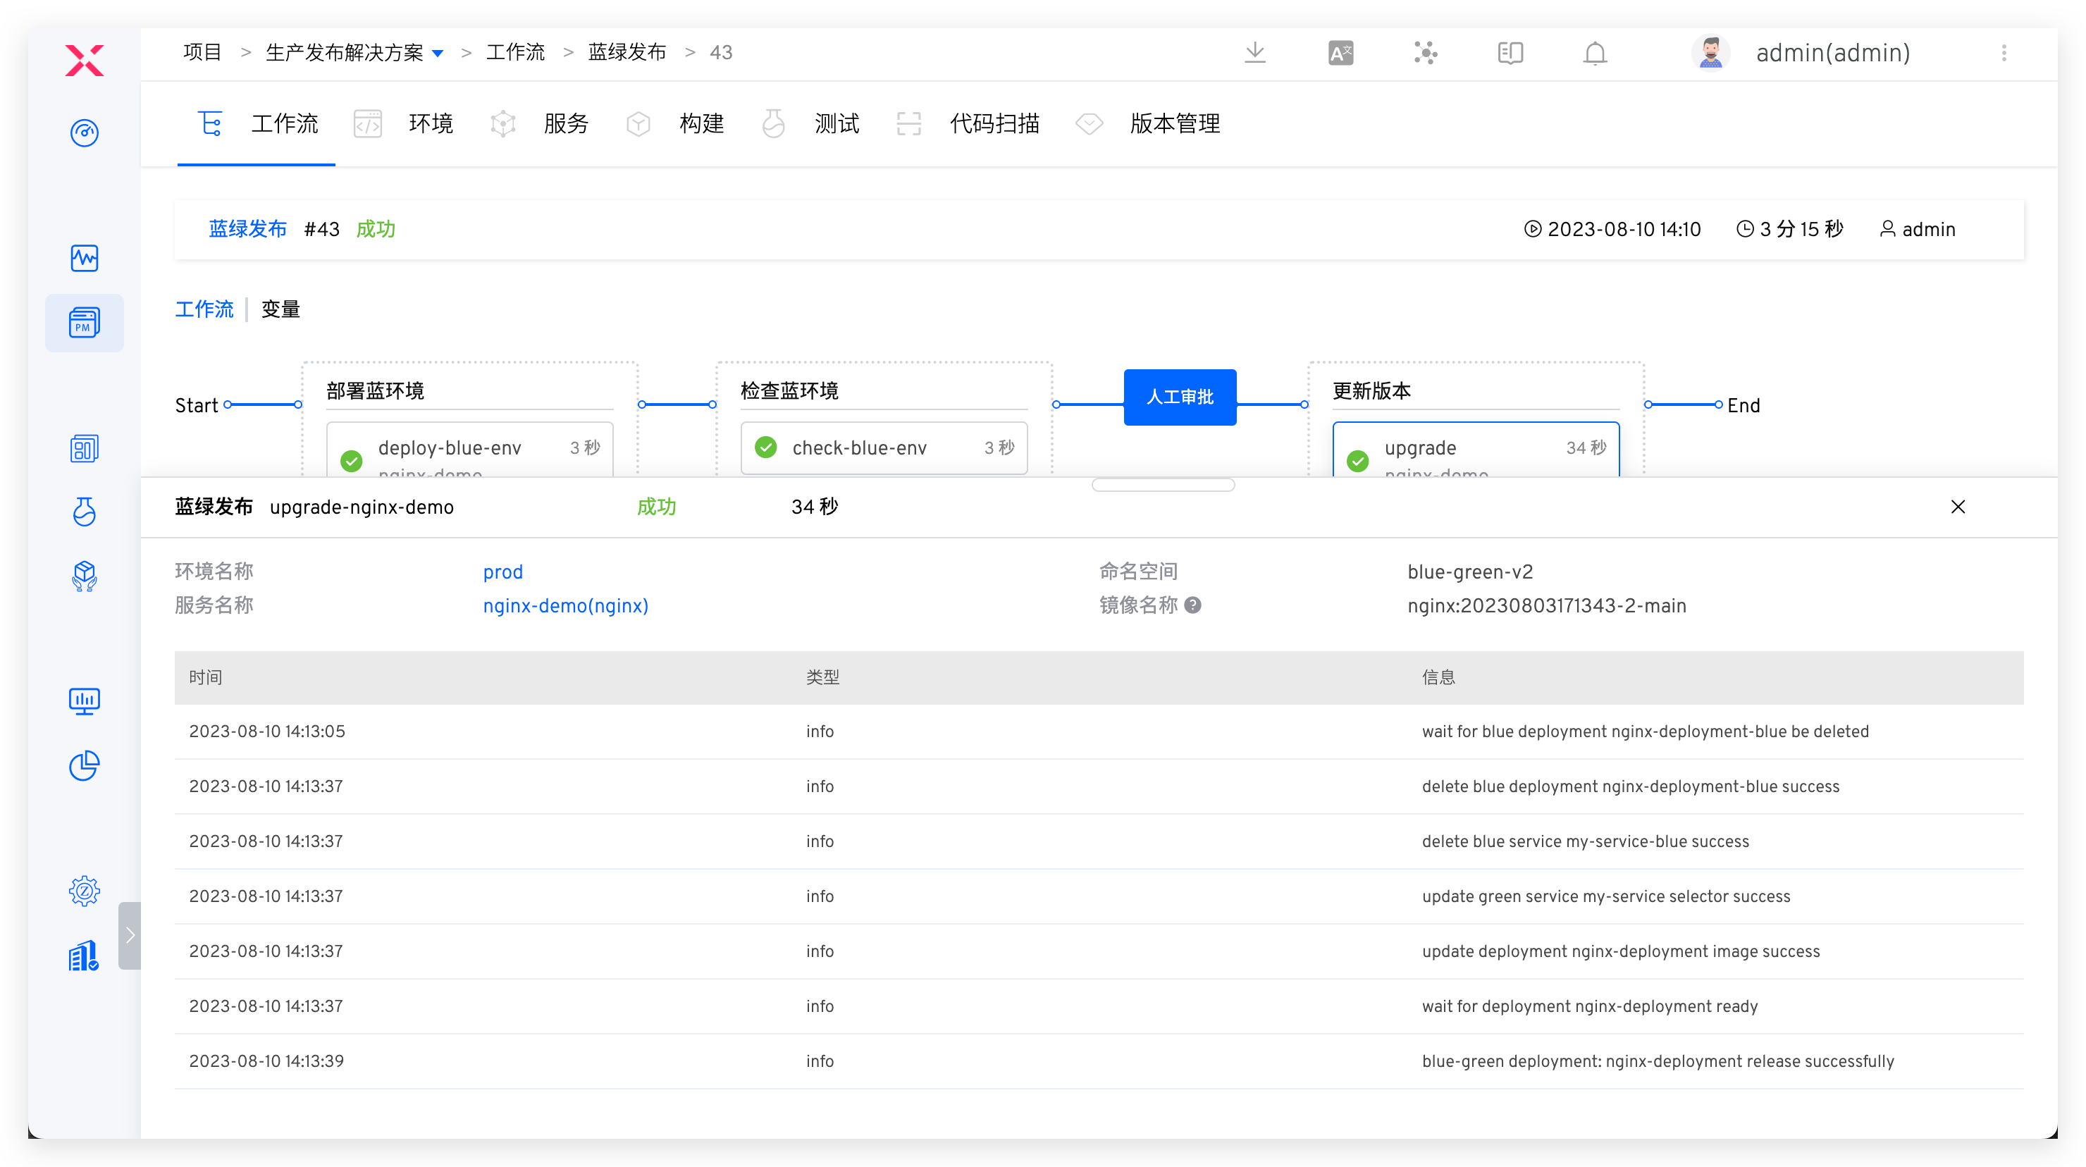Click the panel resize drag handle
Viewport: 2086px width, 1167px height.
[x=1163, y=484]
